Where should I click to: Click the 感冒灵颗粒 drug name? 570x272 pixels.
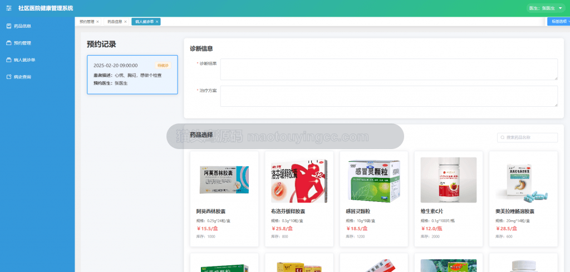click(358, 212)
